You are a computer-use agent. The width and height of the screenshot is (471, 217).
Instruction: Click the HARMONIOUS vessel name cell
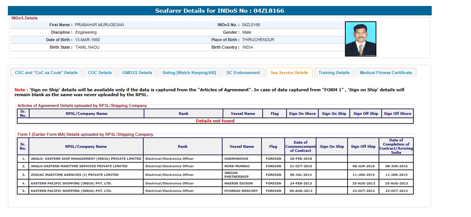[x=236, y=159]
